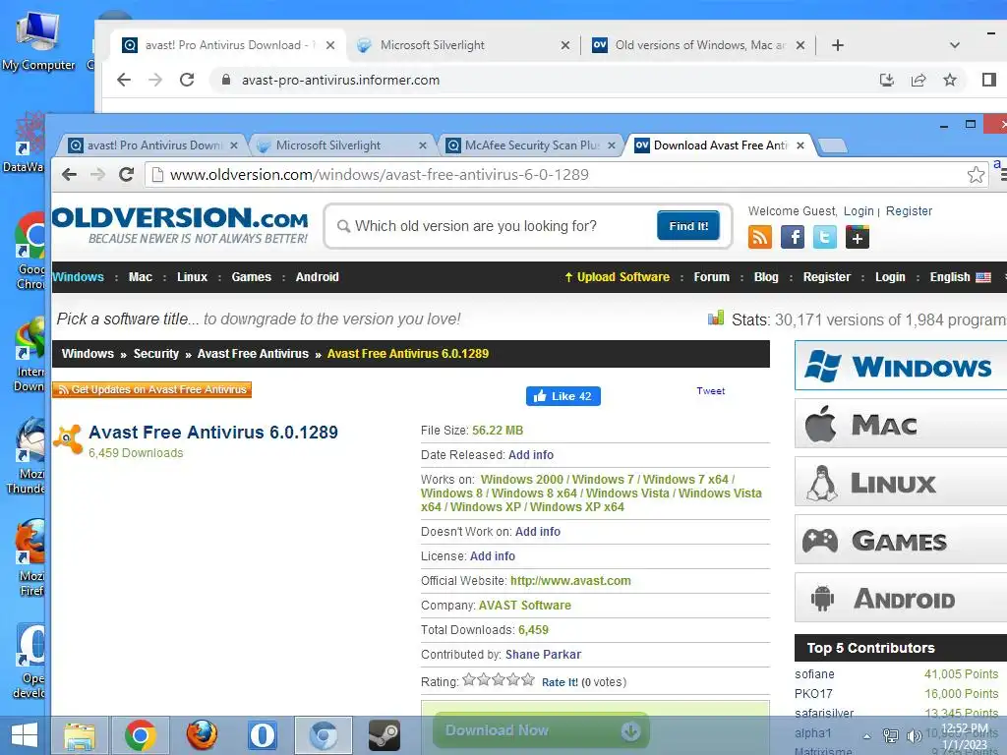Screen dimensions: 1007x755
Task: Open the official website www.avast.com link
Action: coord(570,580)
